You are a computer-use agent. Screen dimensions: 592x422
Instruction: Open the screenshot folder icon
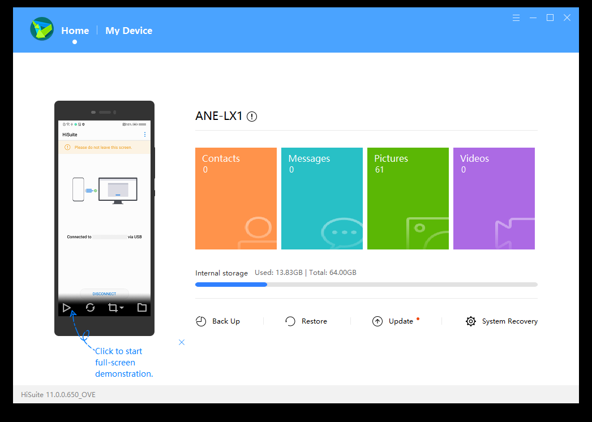coord(142,308)
